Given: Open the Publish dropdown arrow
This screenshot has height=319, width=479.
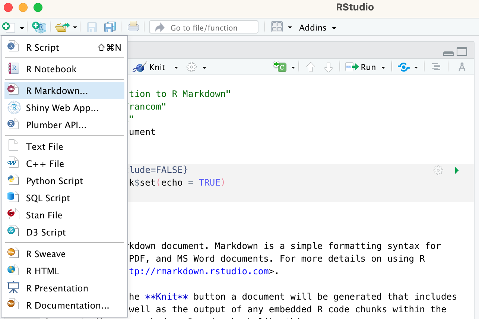Looking at the screenshot, I should 416,67.
